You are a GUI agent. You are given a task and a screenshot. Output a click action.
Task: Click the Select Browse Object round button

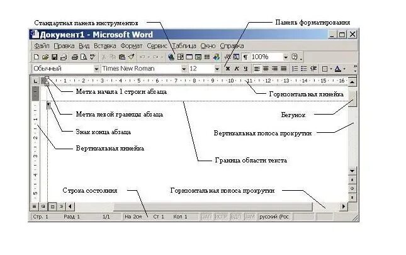[x=352, y=188]
